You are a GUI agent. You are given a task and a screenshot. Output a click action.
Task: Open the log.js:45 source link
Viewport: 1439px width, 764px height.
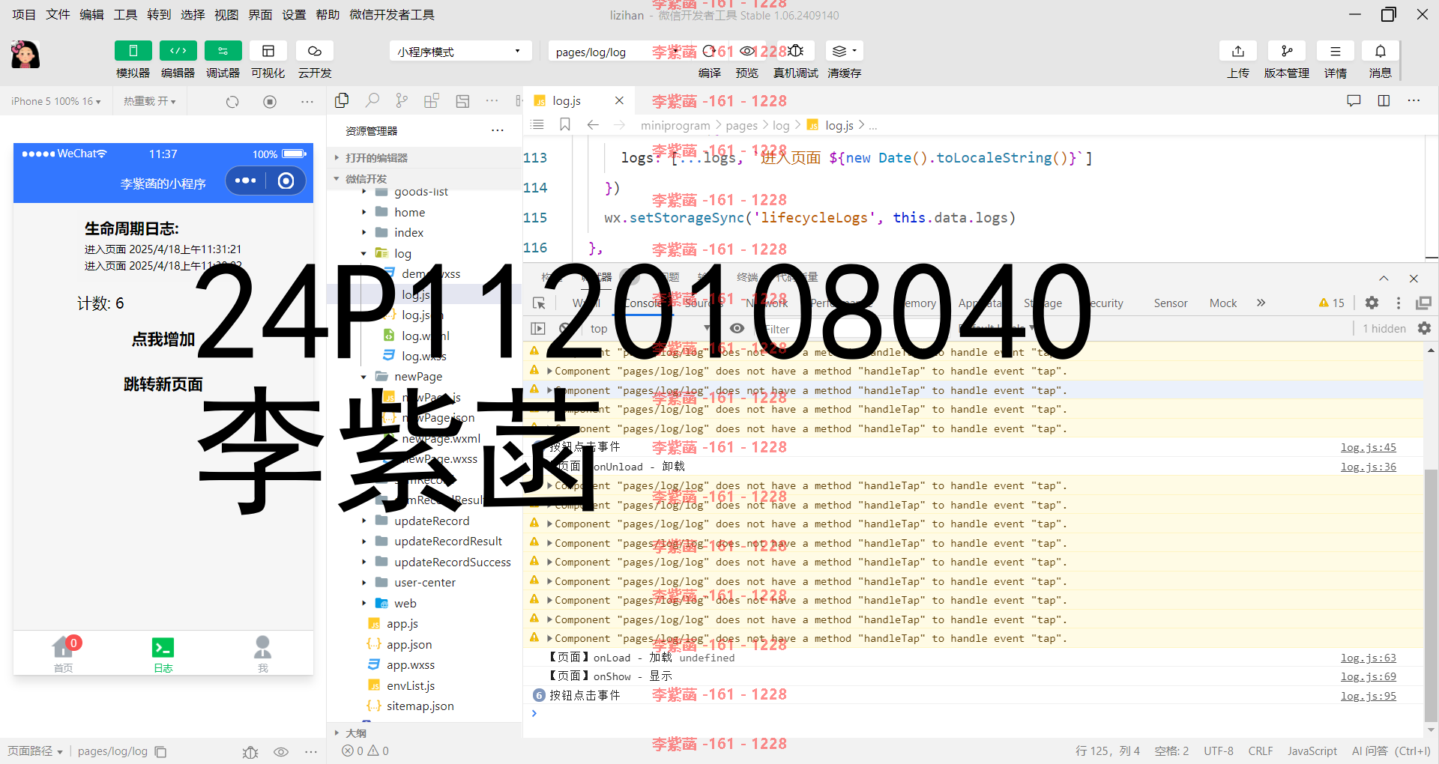coord(1369,447)
